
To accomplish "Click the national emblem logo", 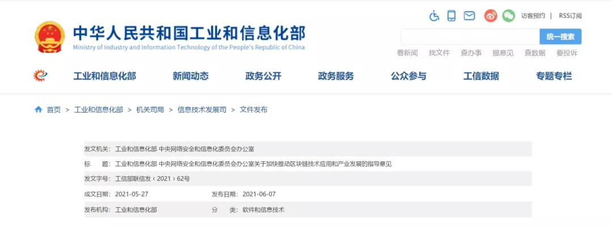I will (x=49, y=37).
